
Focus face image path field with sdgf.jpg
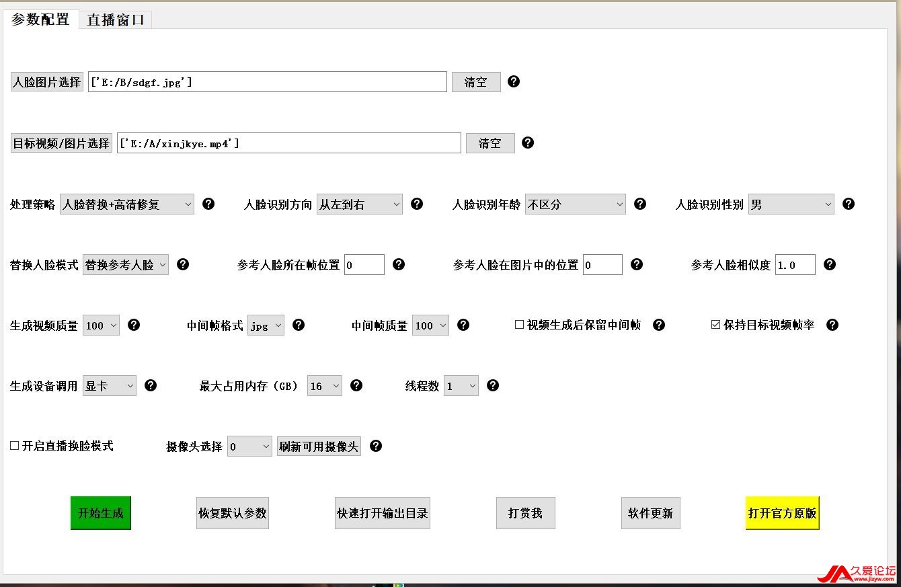point(268,82)
